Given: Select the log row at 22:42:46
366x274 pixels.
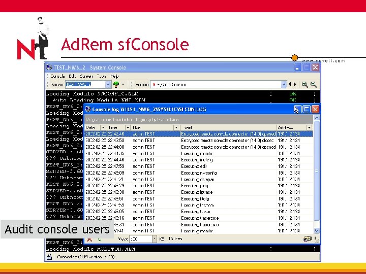Looking at the screenshot, I should 199,134.
